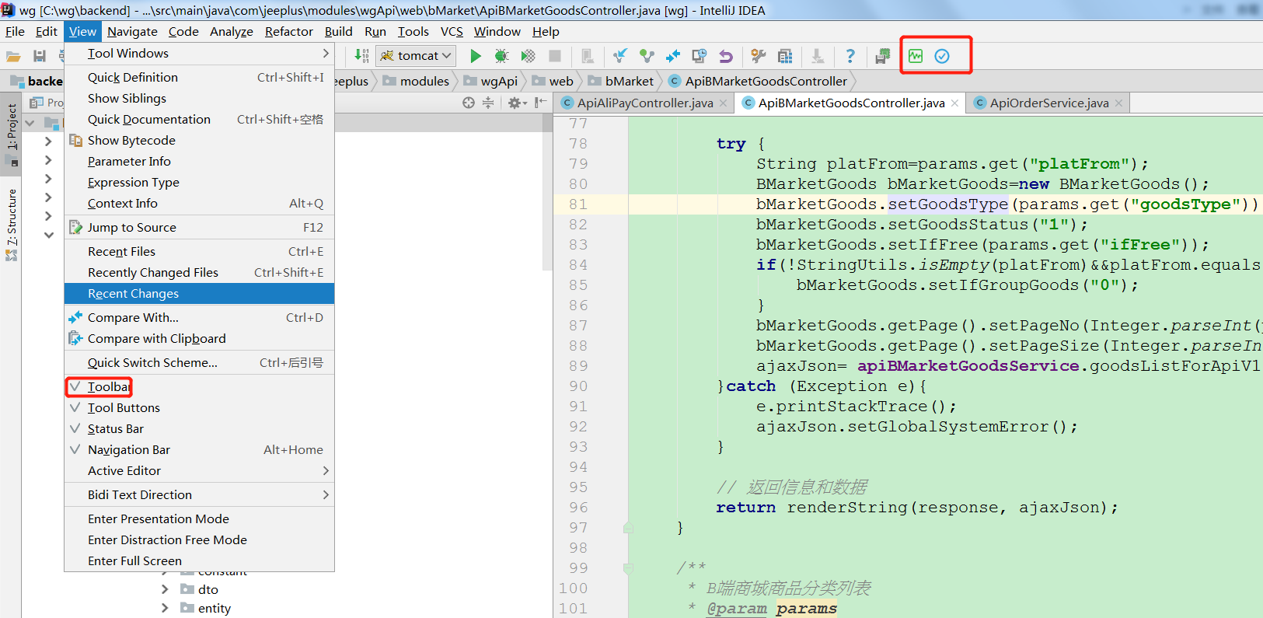
Task: Close the ApiBMarketGoodsController.java tab
Action: [x=955, y=103]
